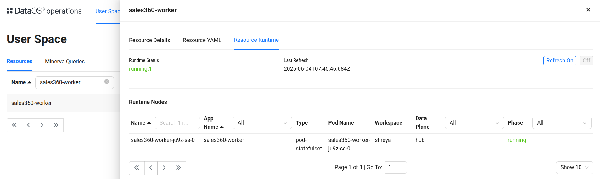This screenshot has height=179, width=600.
Task: Go to last page in Runtime Nodes pagination
Action: click(178, 168)
